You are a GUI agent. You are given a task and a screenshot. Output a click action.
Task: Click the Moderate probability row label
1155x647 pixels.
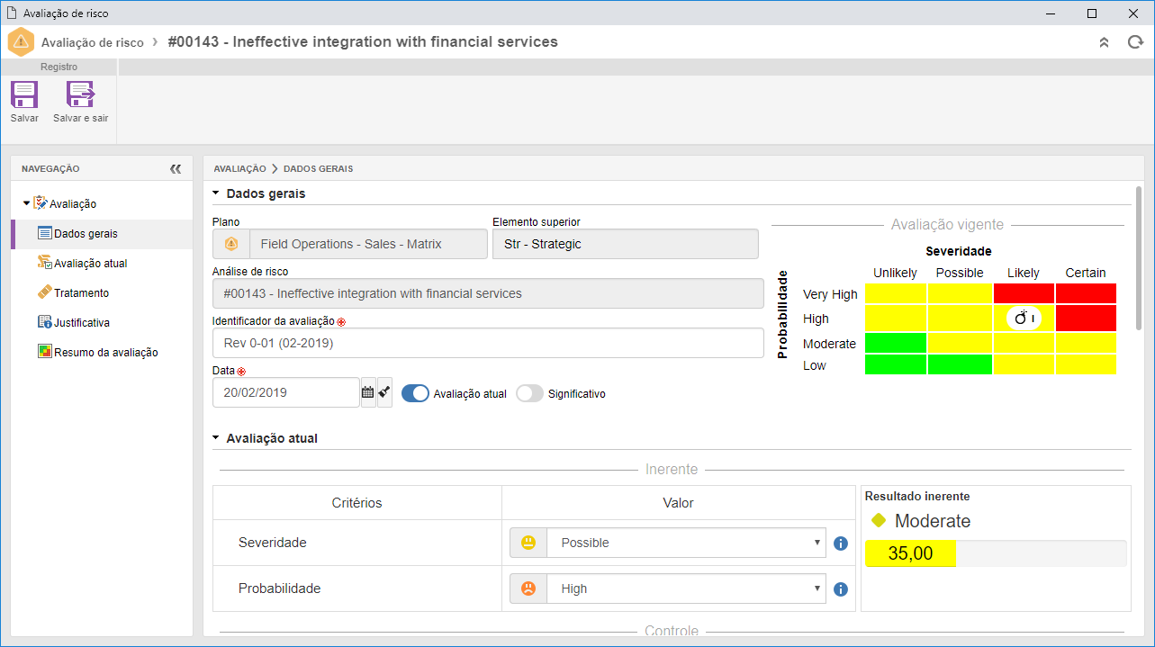(829, 344)
